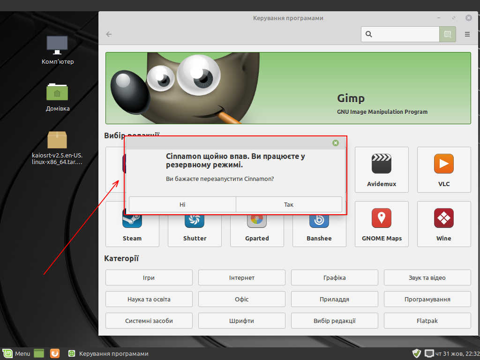Open the Wine application tile
The height and width of the screenshot is (360, 480).
coord(443,224)
